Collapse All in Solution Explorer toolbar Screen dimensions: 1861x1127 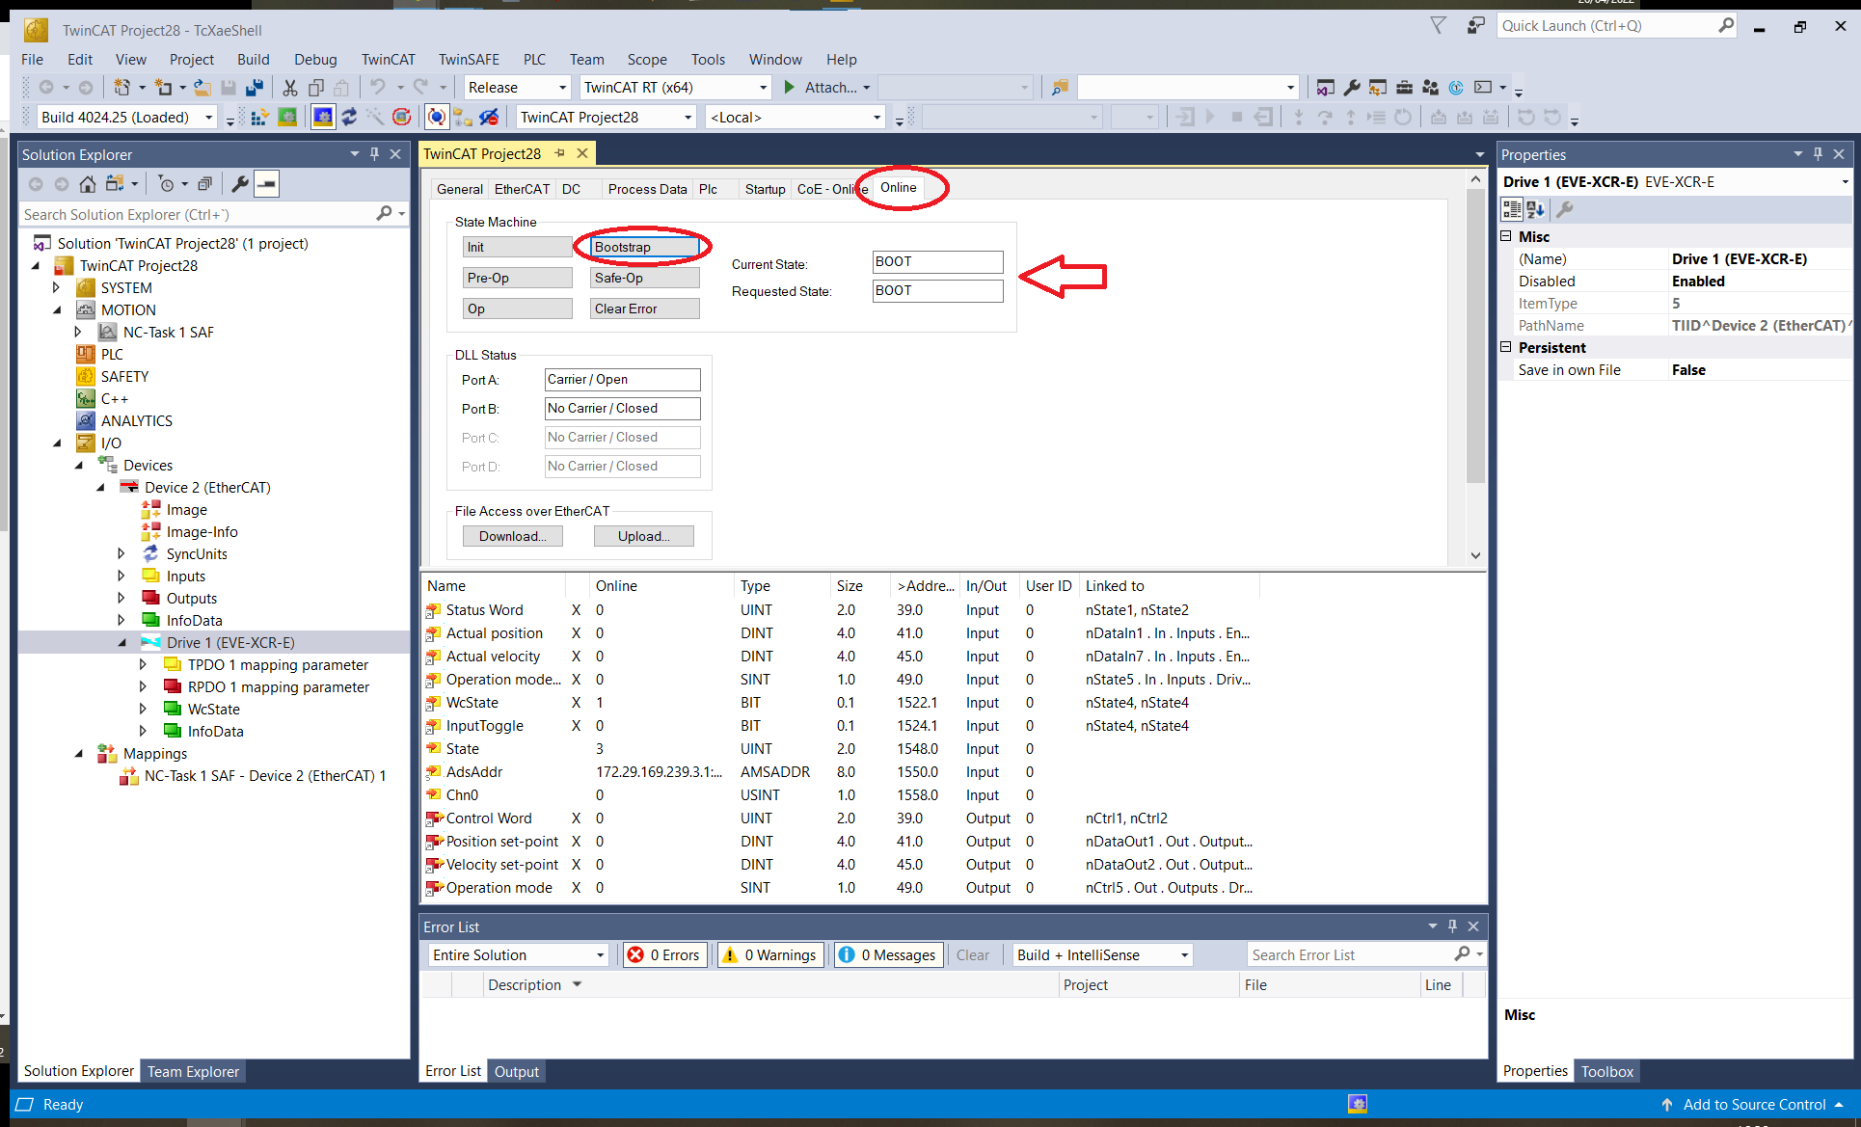(204, 183)
